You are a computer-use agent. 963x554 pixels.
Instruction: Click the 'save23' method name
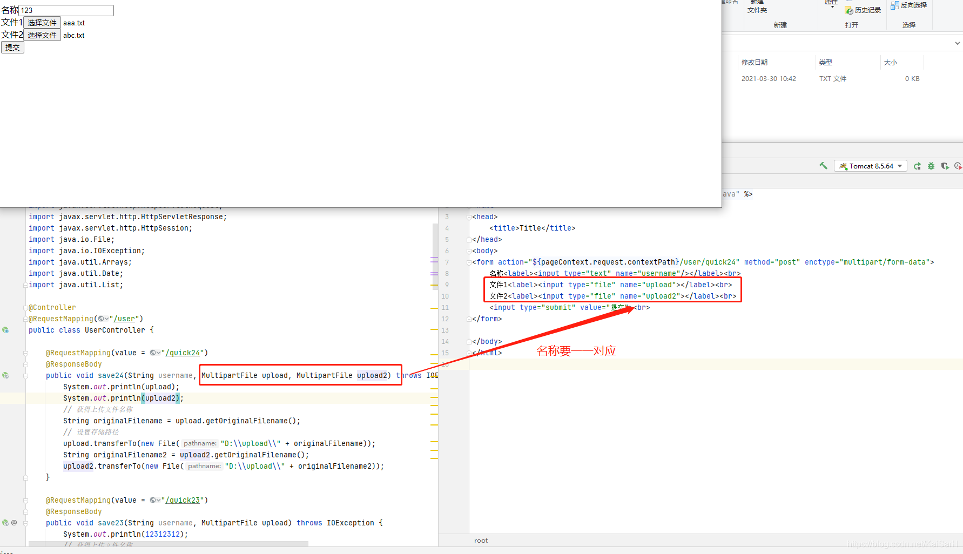[111, 523]
